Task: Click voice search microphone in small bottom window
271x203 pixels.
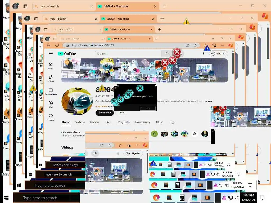Action: tap(95, 153)
